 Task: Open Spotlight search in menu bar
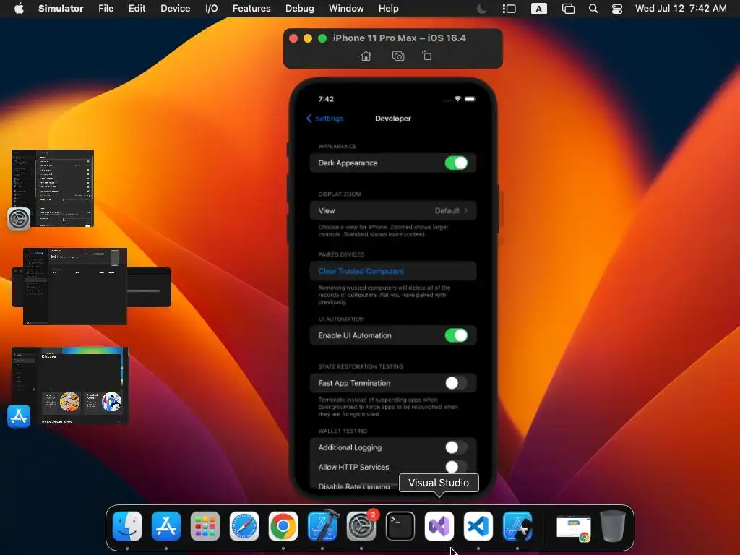(593, 9)
